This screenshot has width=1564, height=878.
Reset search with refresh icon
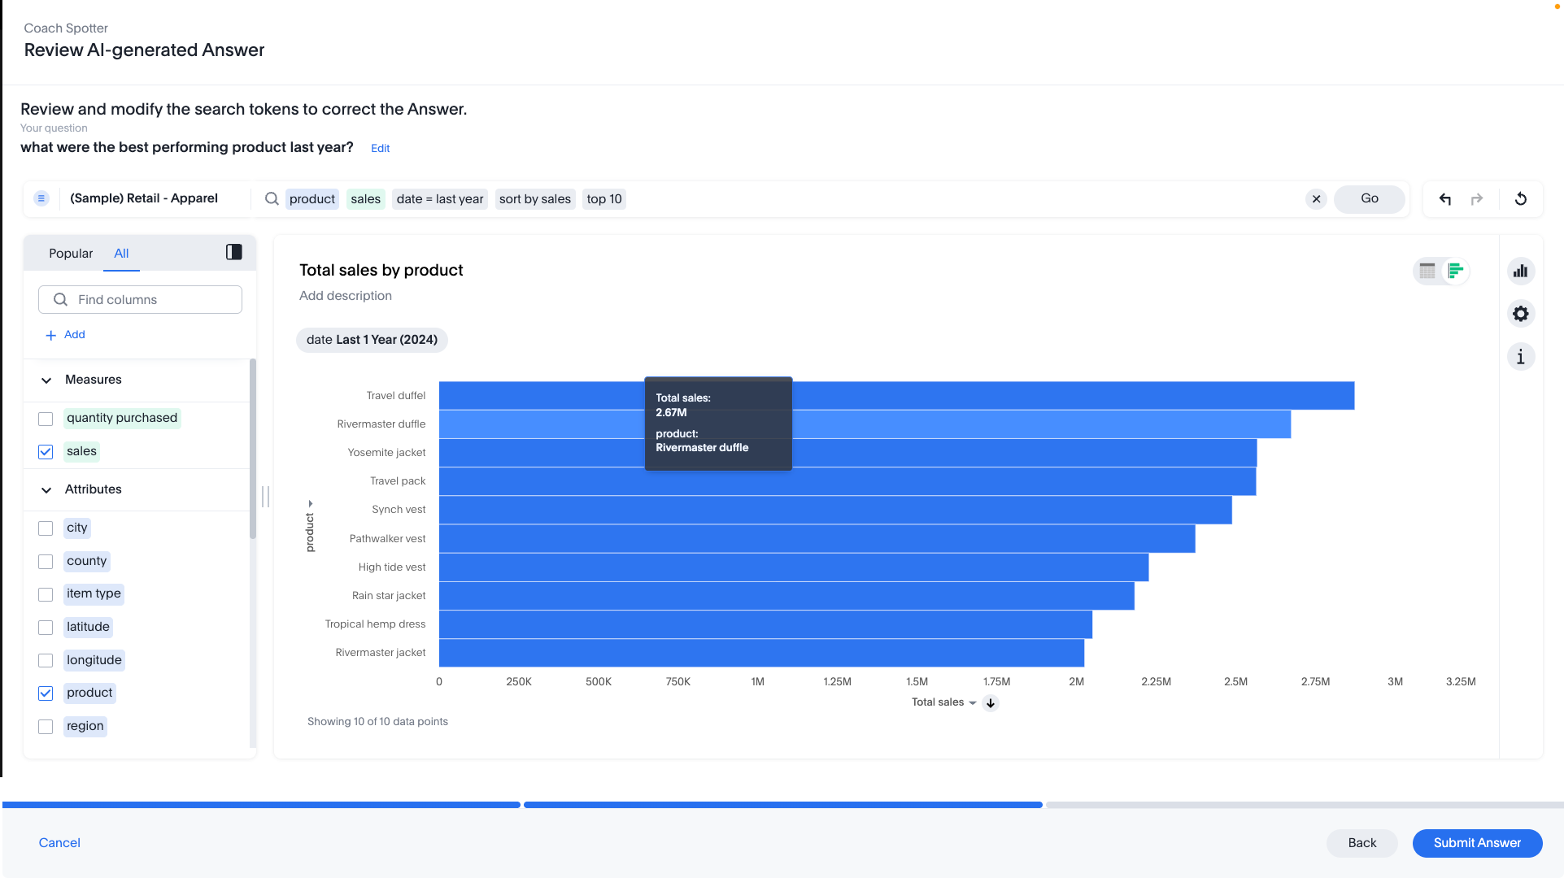coord(1520,199)
